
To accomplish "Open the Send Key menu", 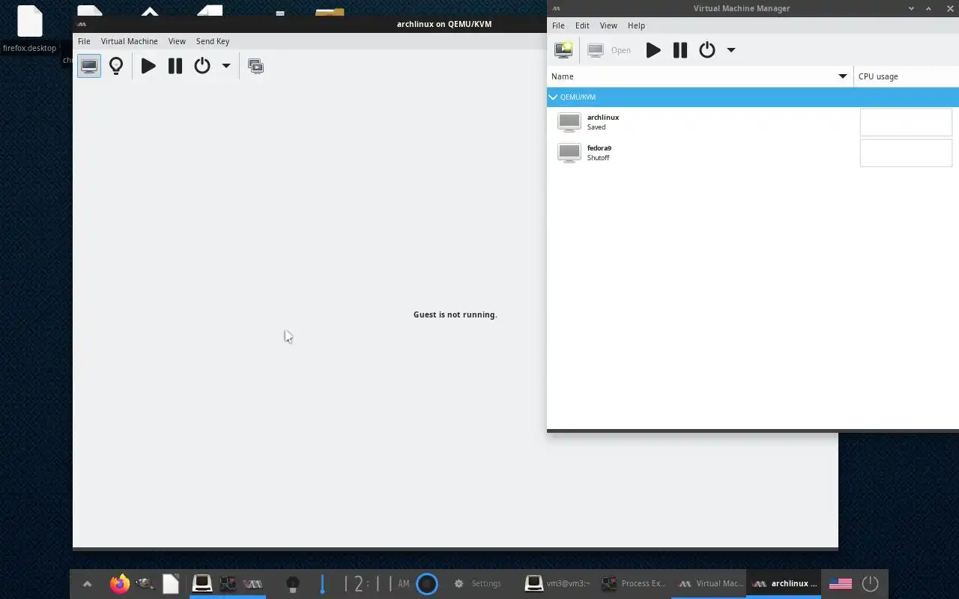I will [213, 41].
